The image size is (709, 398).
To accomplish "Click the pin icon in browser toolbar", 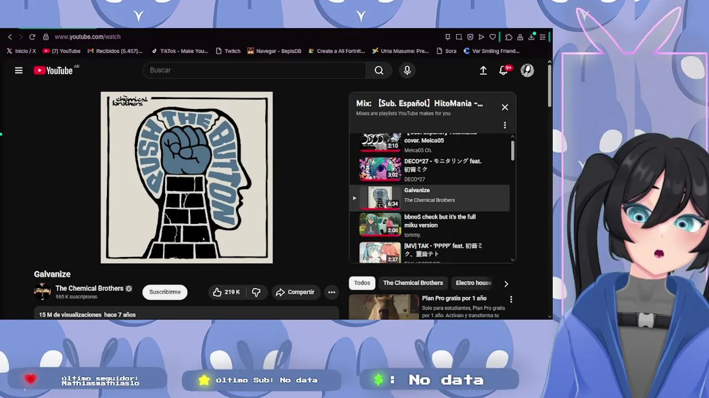I will [448, 37].
